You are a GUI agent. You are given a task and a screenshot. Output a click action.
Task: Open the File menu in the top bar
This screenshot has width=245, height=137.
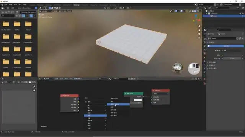click(x=6, y=5)
